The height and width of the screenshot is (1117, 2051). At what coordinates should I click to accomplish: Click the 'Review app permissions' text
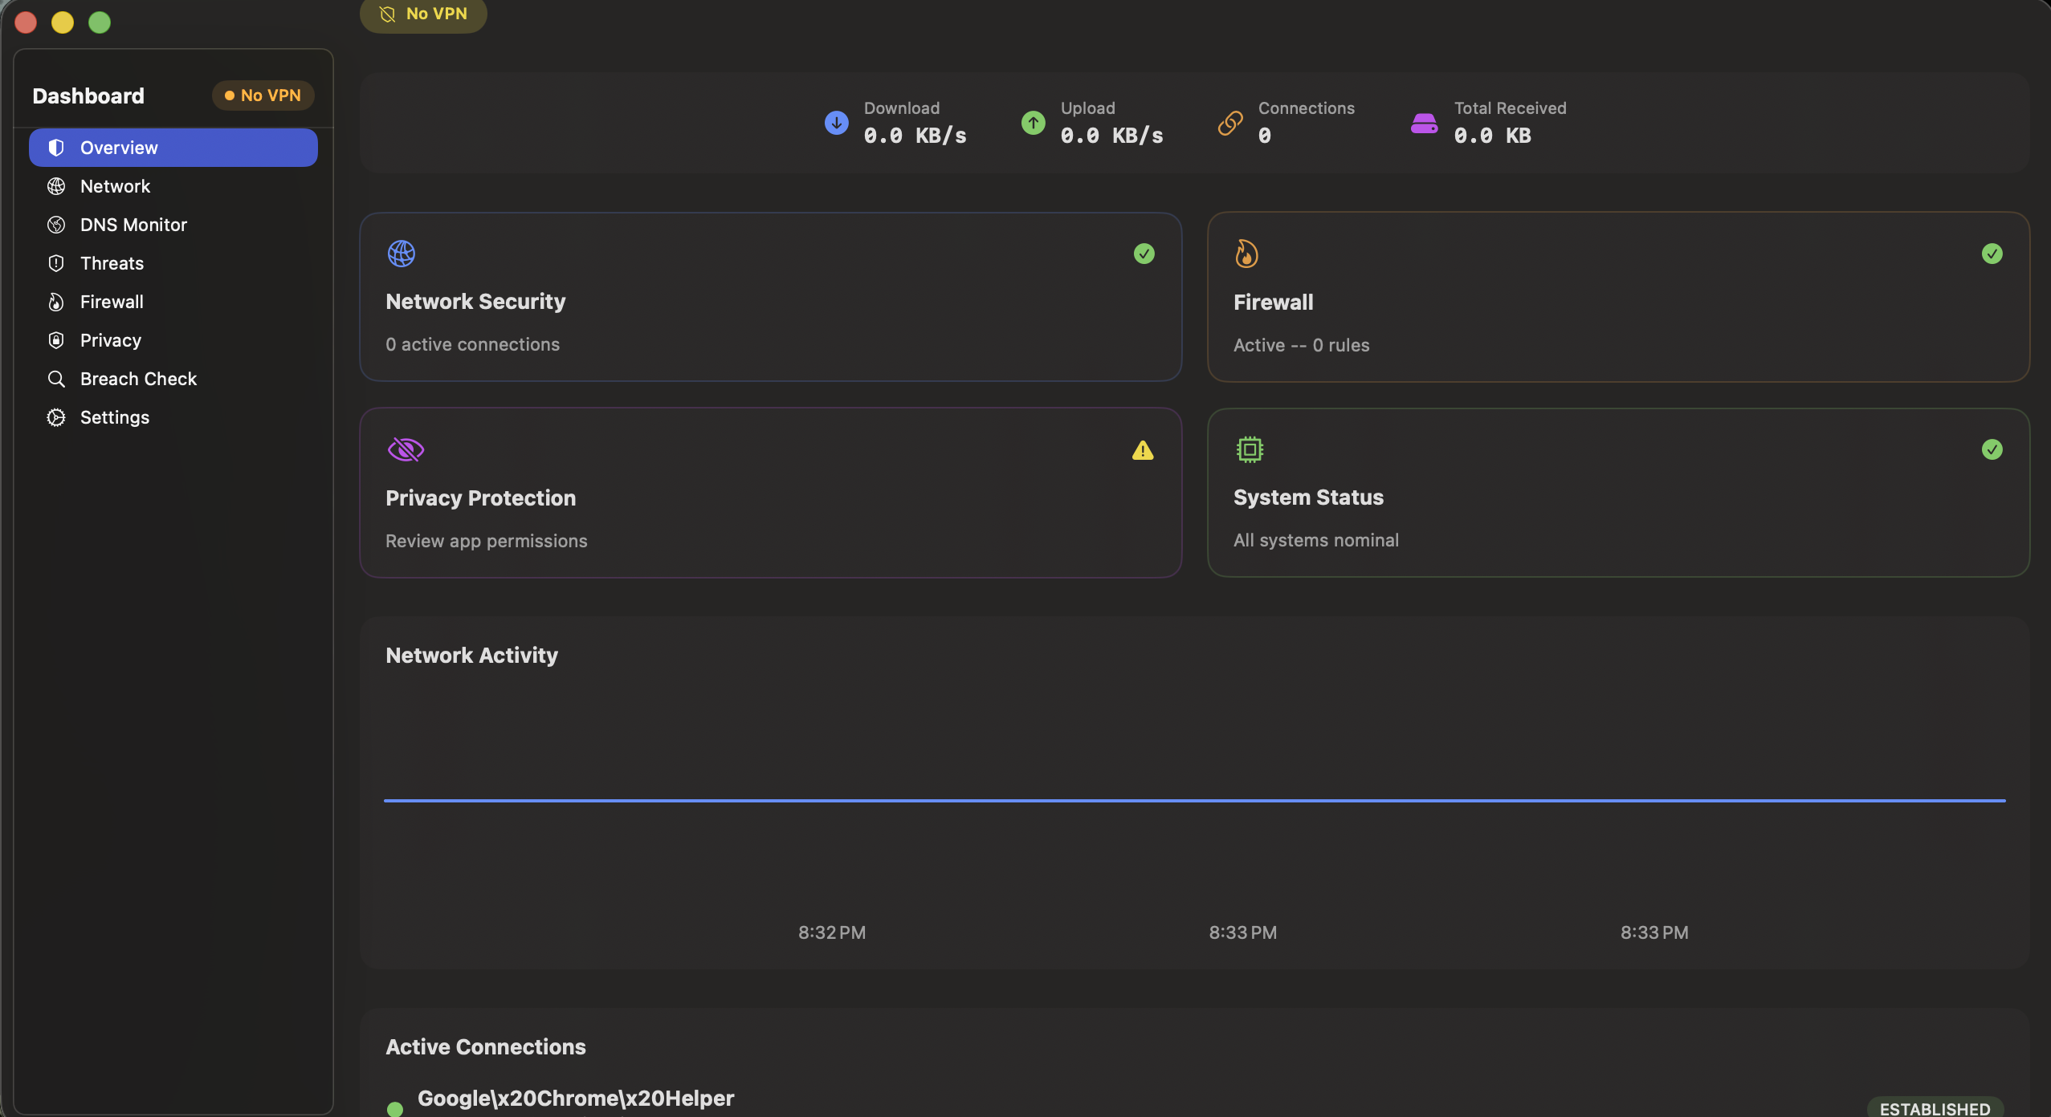pos(487,541)
